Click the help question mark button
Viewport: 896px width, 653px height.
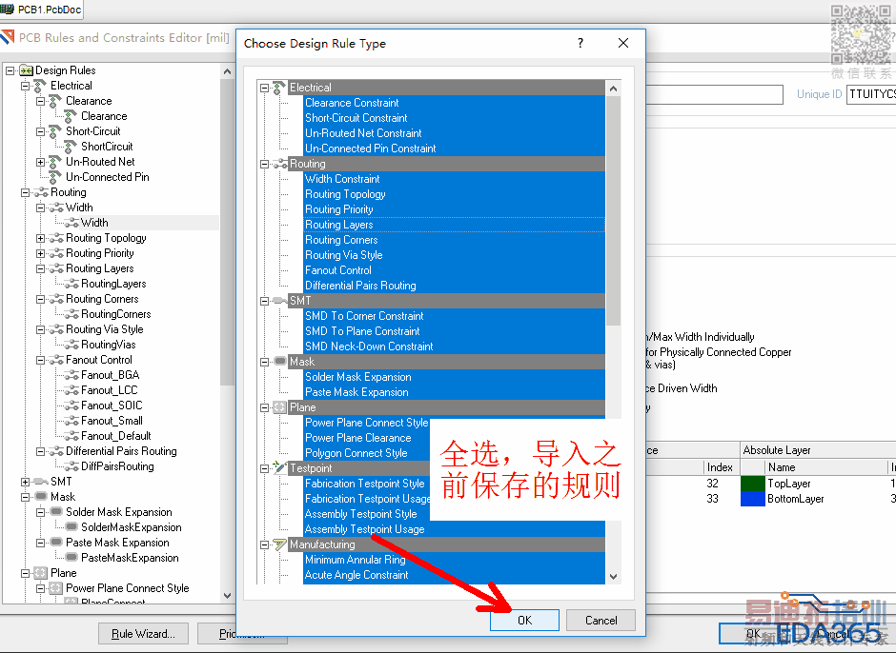point(580,43)
